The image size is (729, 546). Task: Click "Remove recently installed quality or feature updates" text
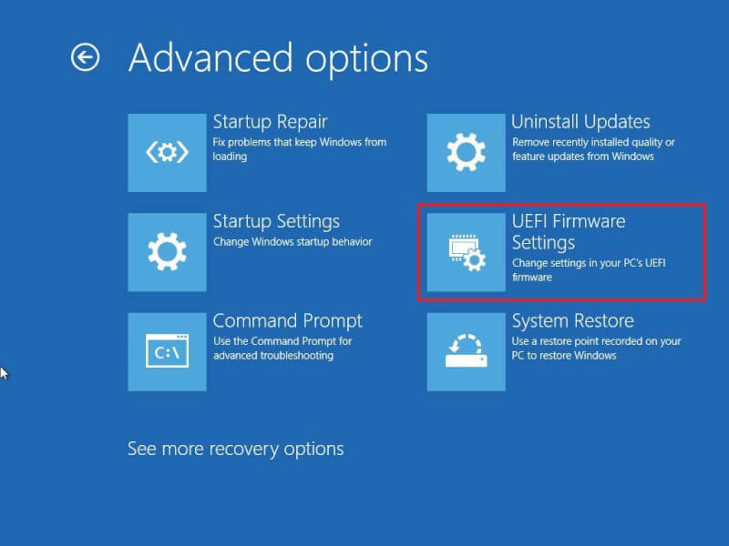(x=593, y=149)
